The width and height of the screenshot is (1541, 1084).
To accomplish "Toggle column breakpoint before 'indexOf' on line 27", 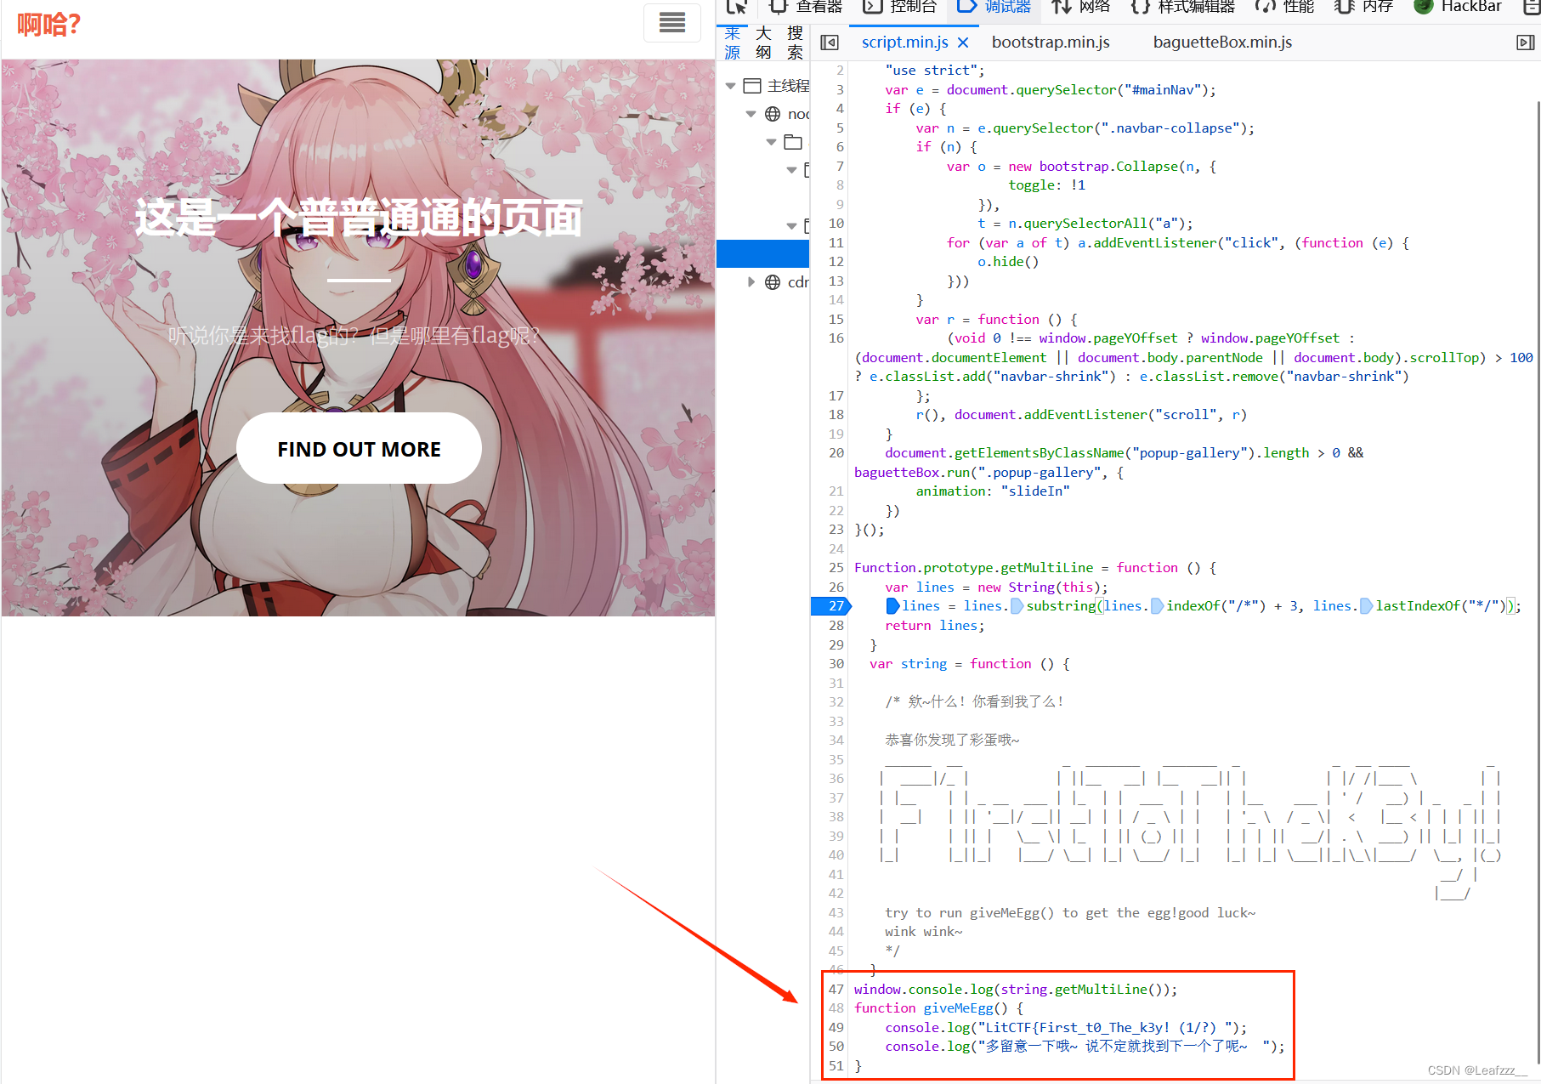I will [x=1157, y=606].
